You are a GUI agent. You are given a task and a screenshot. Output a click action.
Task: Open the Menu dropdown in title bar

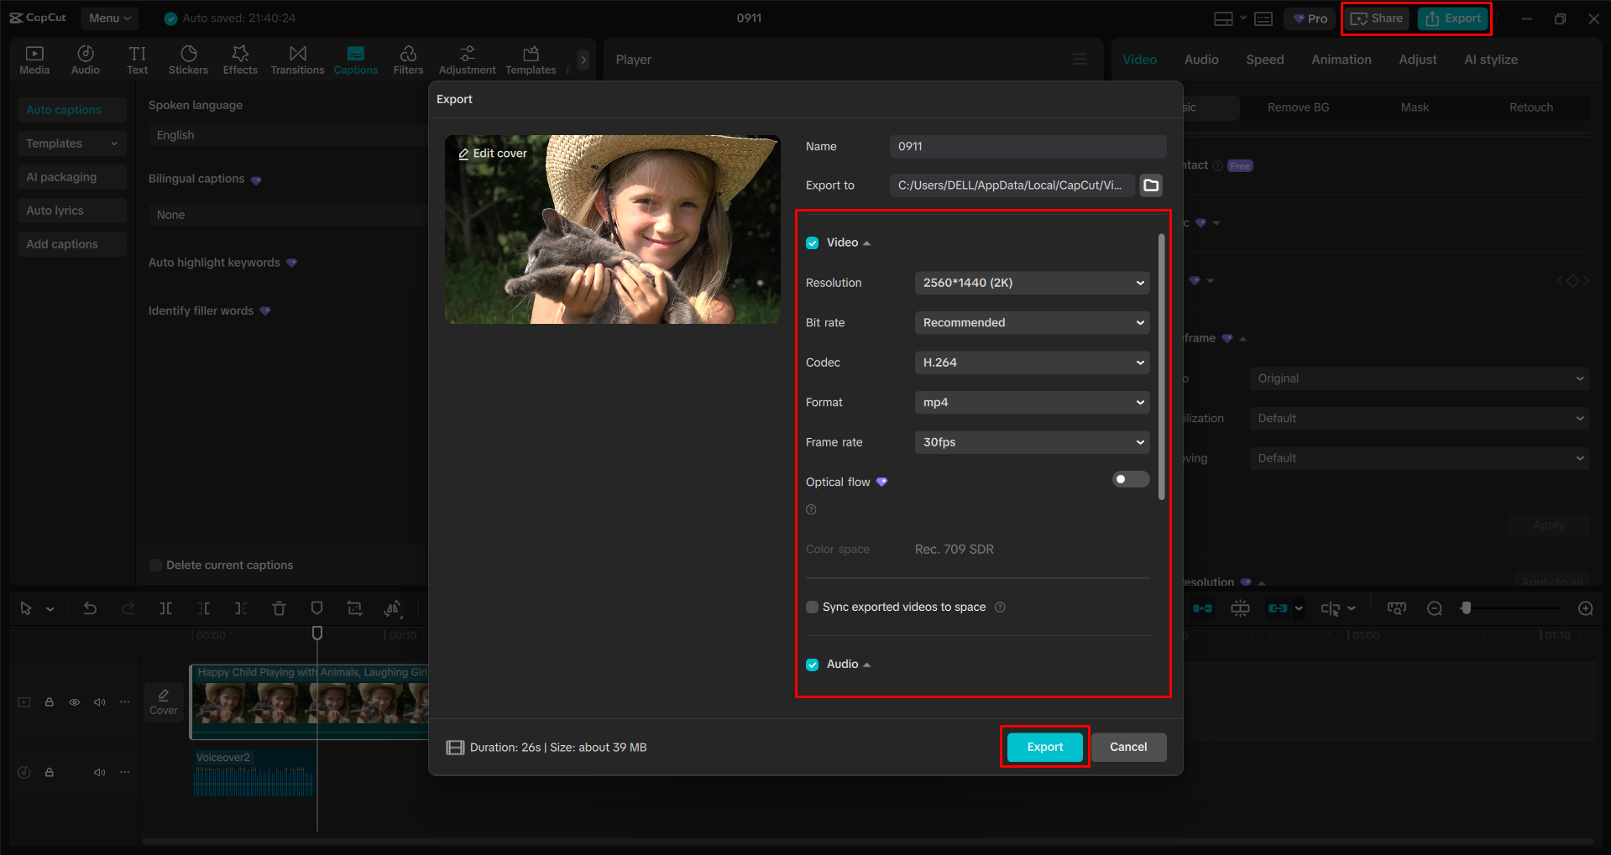tap(109, 18)
